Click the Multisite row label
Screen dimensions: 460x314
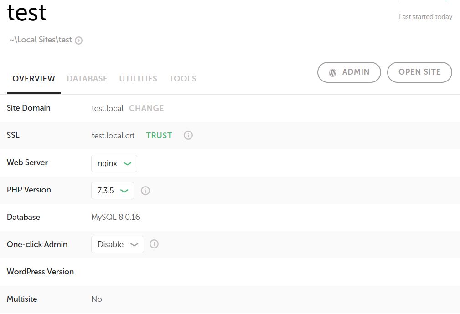22,299
